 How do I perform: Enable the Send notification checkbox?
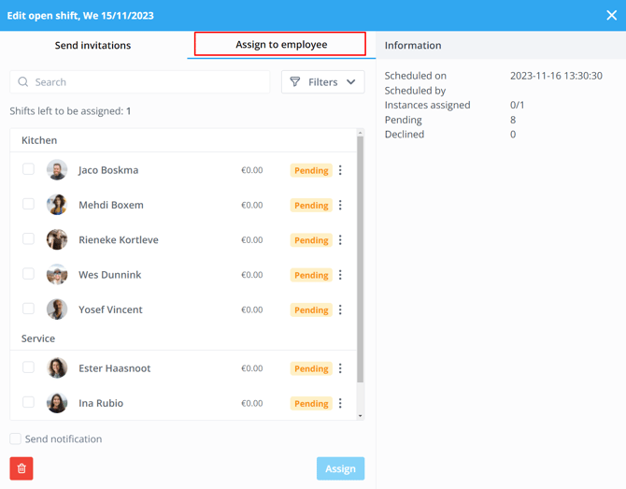[16, 439]
